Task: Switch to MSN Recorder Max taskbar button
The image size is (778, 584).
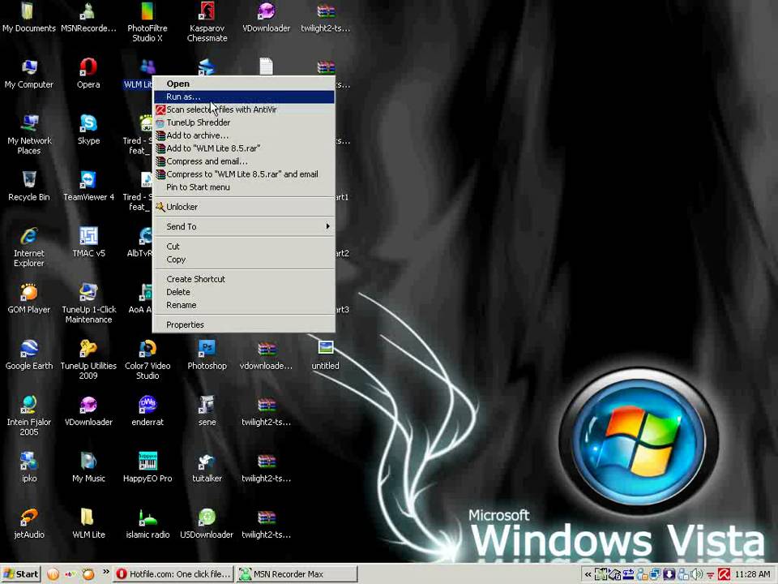Action: 297,574
